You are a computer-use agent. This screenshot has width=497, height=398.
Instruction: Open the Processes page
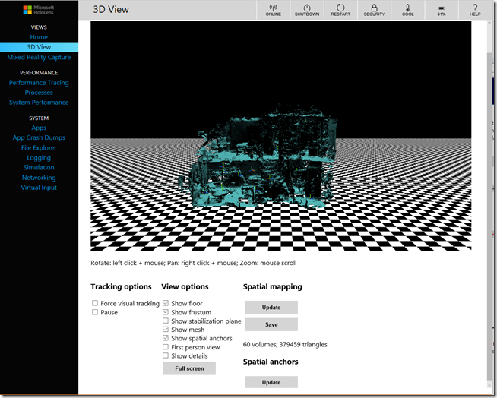coord(39,93)
